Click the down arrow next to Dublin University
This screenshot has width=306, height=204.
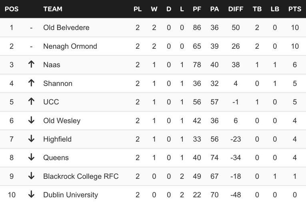tap(31, 194)
